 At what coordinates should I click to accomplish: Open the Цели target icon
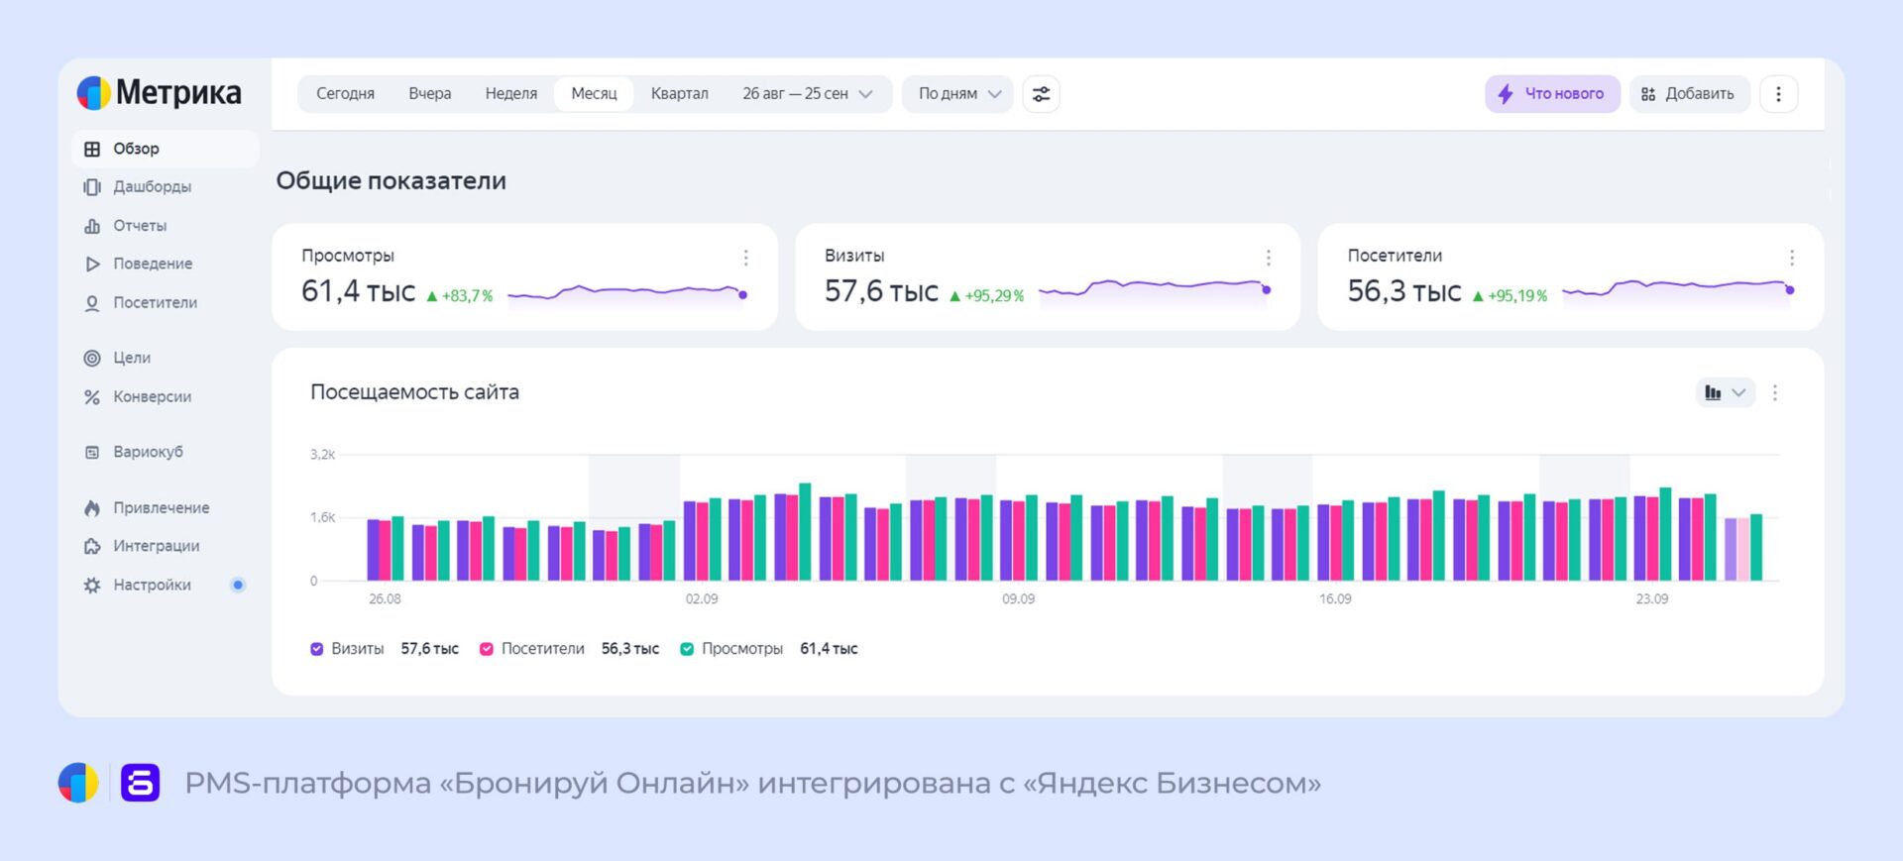click(92, 358)
